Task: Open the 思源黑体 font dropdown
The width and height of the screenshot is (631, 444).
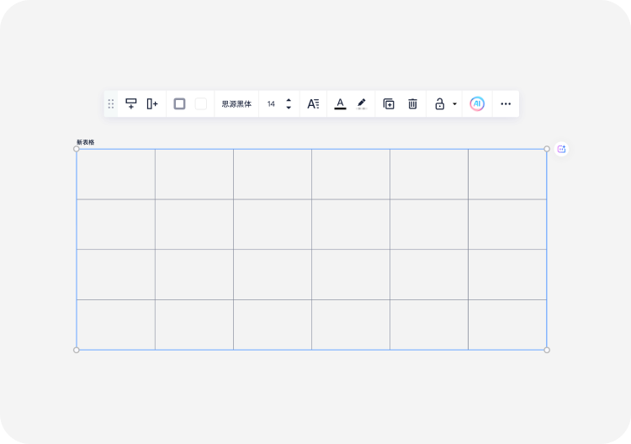Action: click(x=236, y=104)
